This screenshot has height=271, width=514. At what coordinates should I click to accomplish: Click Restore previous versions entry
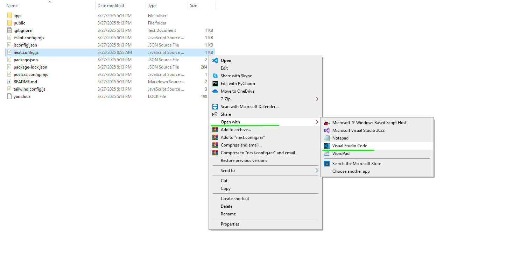coord(244,161)
